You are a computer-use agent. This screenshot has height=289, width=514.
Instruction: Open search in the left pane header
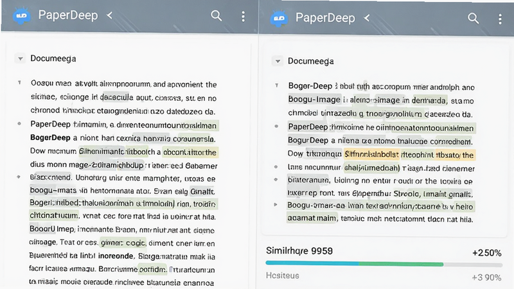(216, 15)
